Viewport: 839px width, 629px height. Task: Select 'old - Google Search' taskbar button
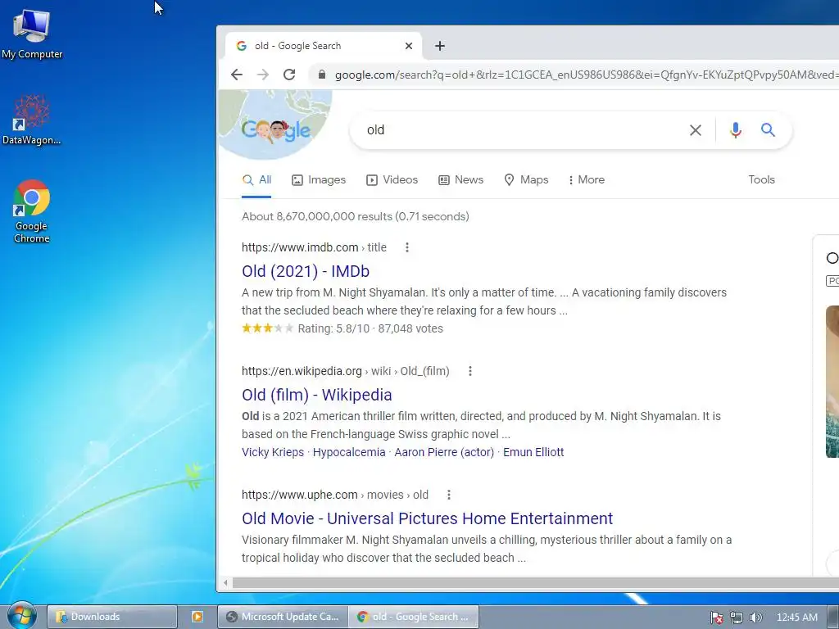413,617
